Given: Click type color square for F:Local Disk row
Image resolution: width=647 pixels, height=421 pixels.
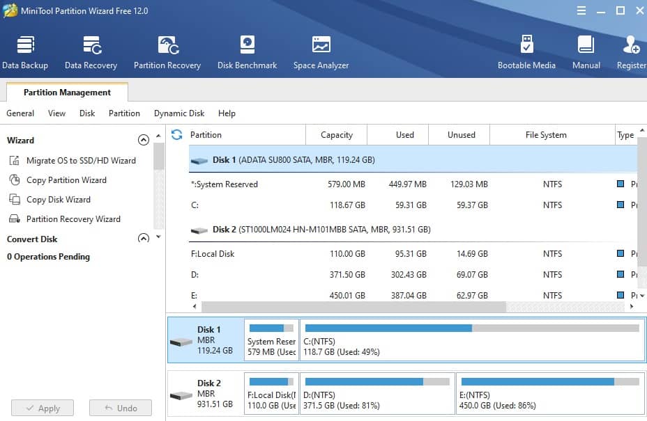Looking at the screenshot, I should coord(621,253).
